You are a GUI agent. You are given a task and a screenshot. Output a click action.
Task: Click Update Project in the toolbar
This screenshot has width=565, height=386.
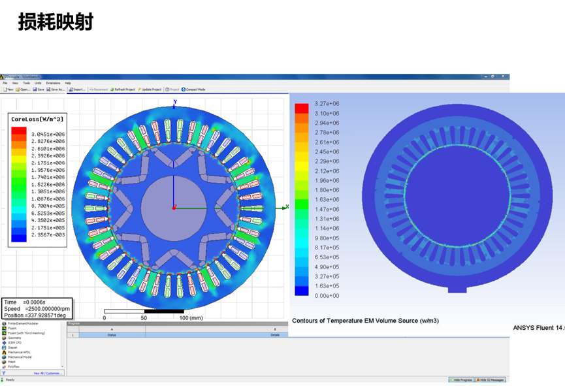click(149, 89)
